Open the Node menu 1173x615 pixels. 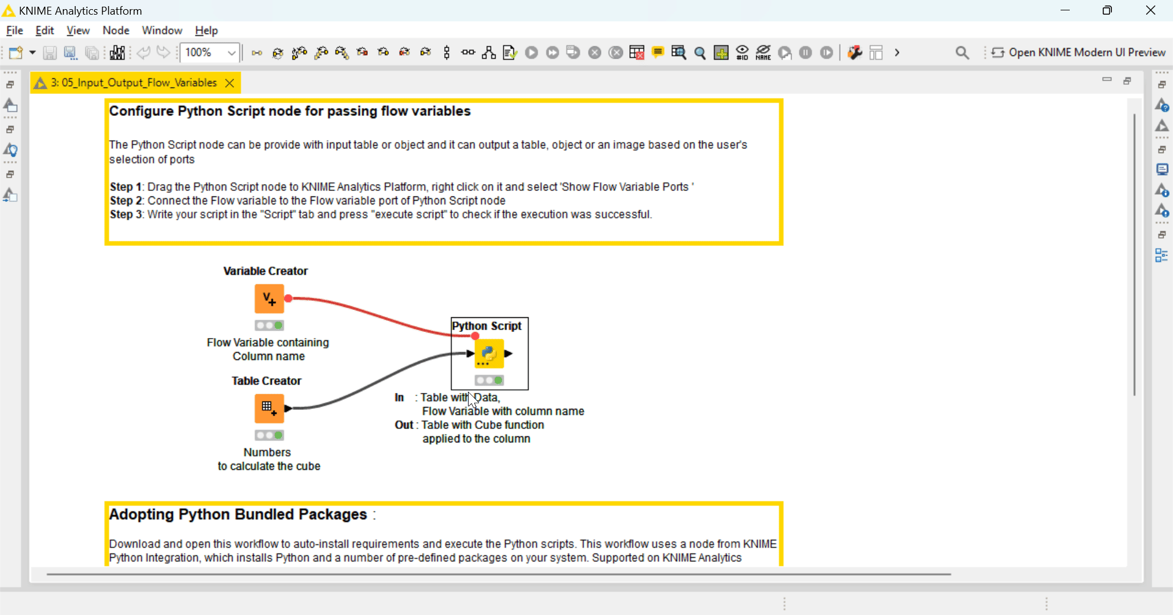tap(116, 31)
